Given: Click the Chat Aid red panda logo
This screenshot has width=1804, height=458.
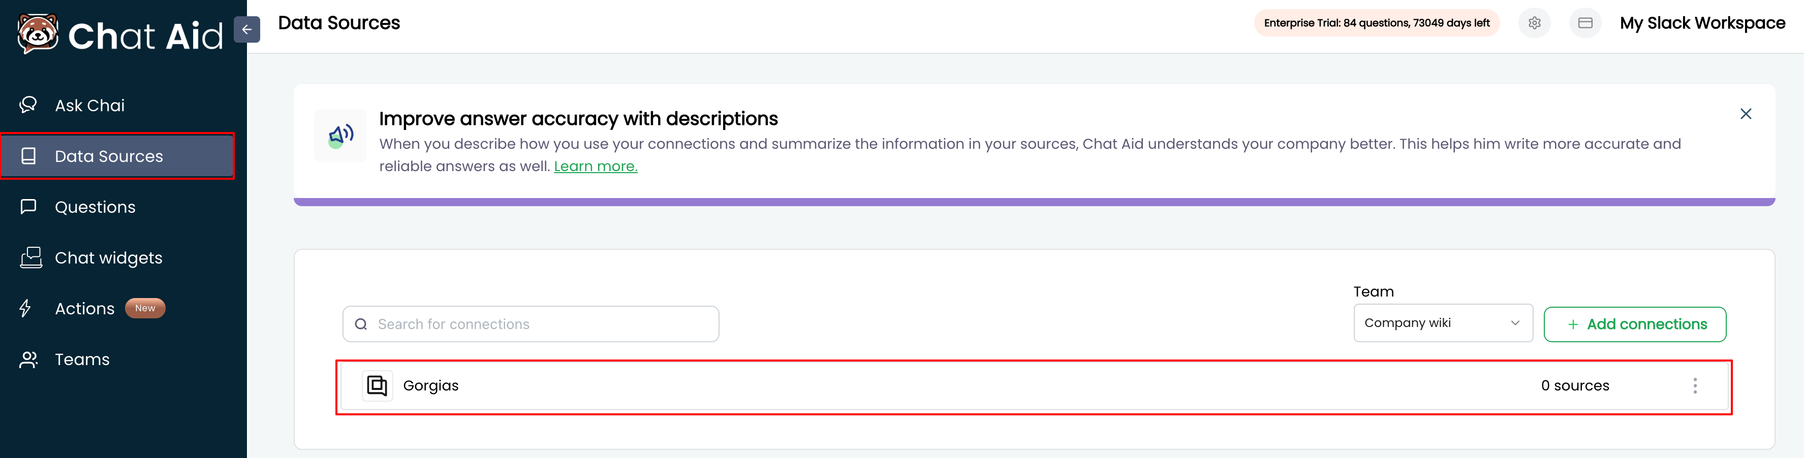Looking at the screenshot, I should 38,34.
